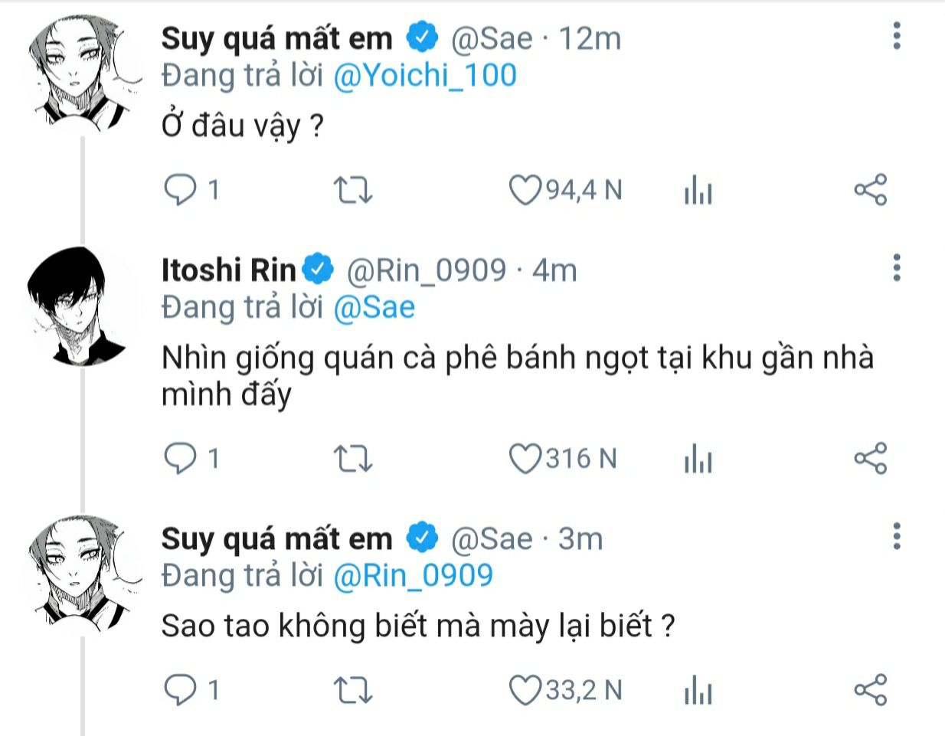945x736 pixels.
Task: Share Itoshi Rin's tweet
Action: [870, 459]
